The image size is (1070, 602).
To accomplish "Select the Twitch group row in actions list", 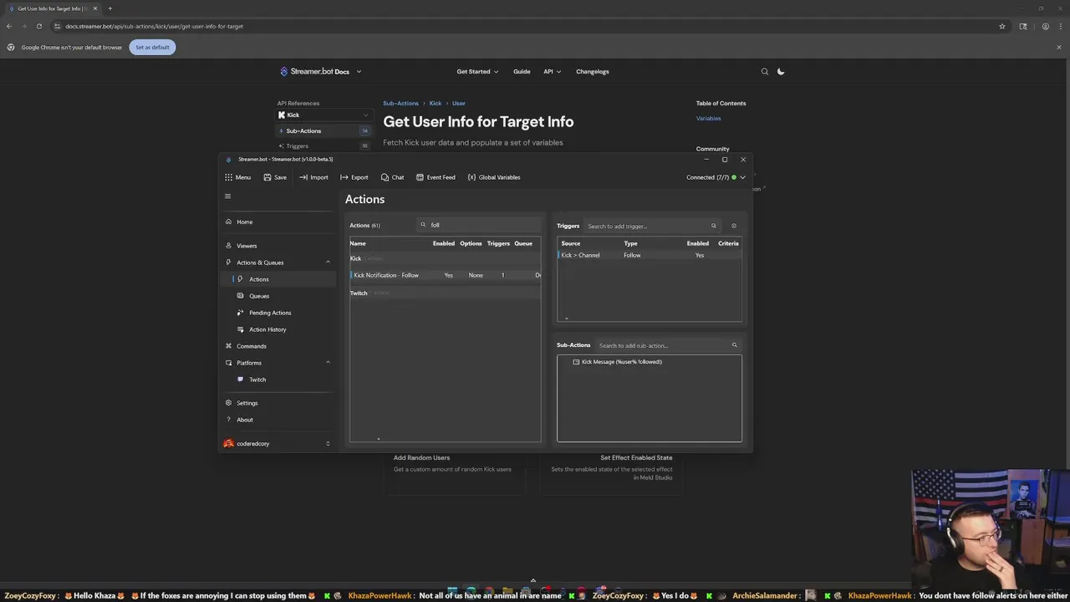I will tap(445, 293).
